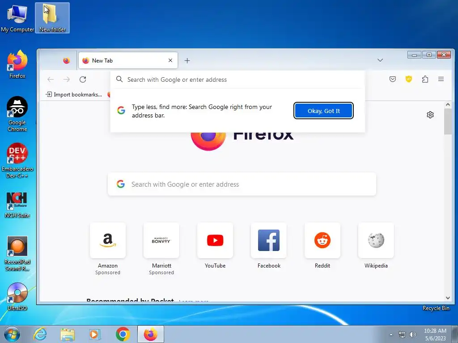The width and height of the screenshot is (458, 343).
Task: Open the new tab page settings gear
Action: (x=430, y=115)
